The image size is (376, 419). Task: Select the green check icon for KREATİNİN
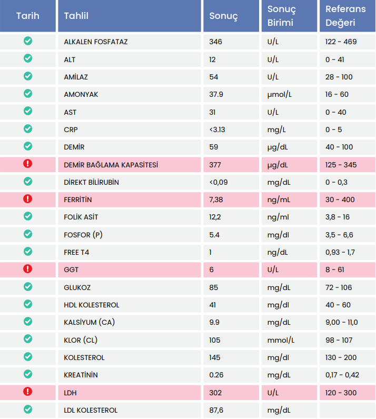[x=28, y=374]
